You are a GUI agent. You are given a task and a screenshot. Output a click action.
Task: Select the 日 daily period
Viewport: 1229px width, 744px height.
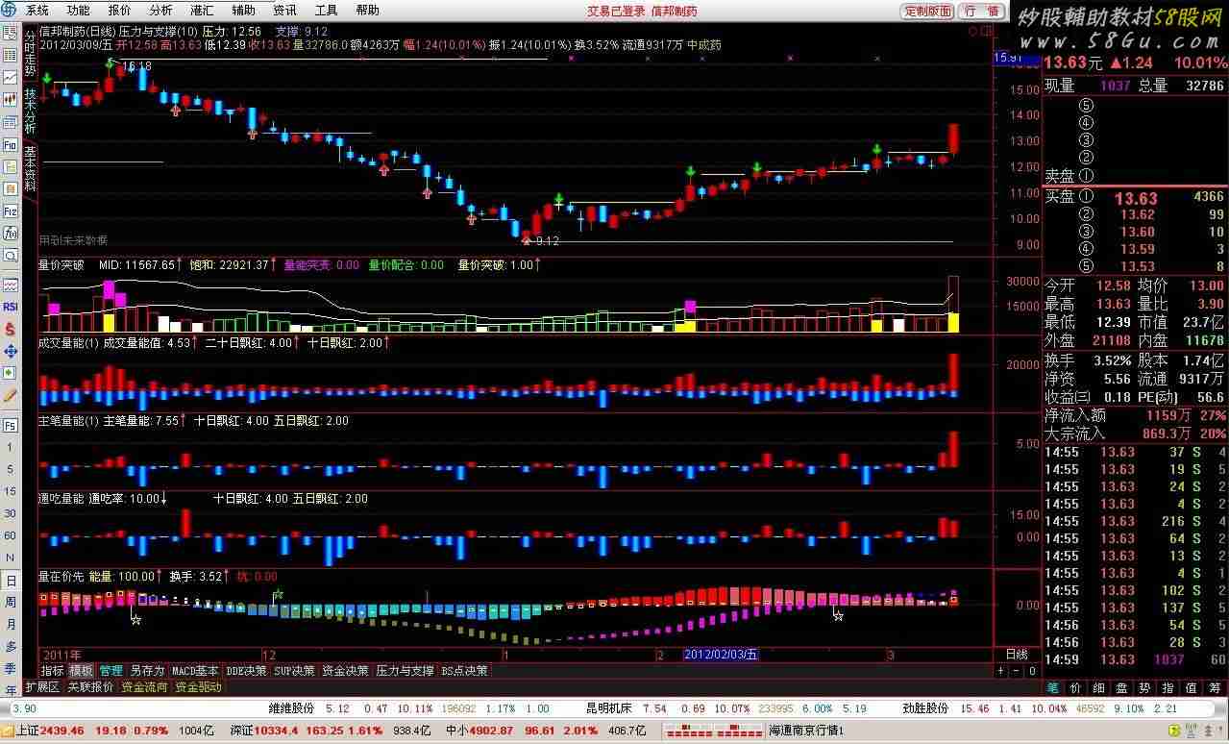pos(11,581)
